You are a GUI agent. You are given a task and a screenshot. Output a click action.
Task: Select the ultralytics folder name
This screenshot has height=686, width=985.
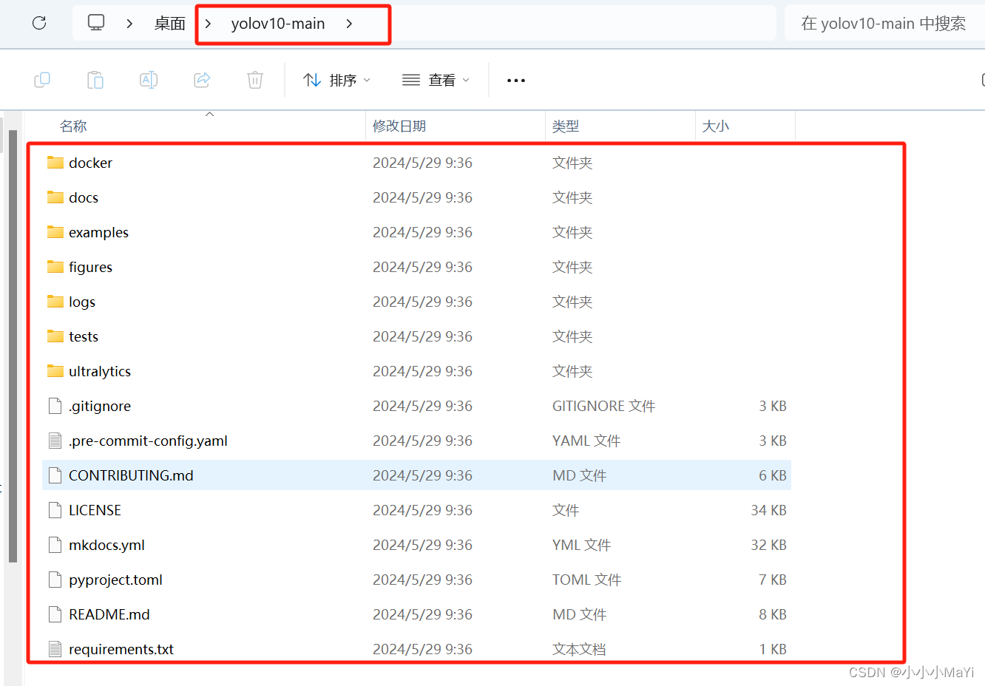pos(100,371)
